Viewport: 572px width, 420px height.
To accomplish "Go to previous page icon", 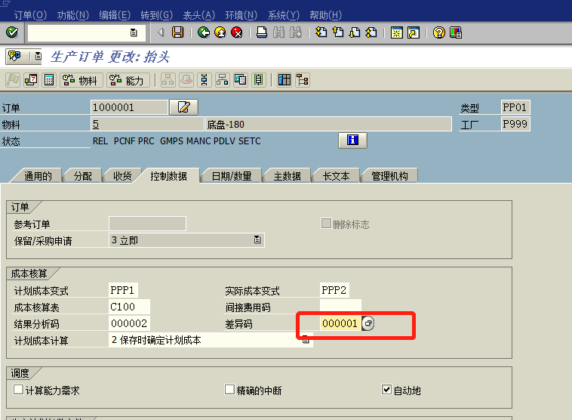I will (x=338, y=32).
